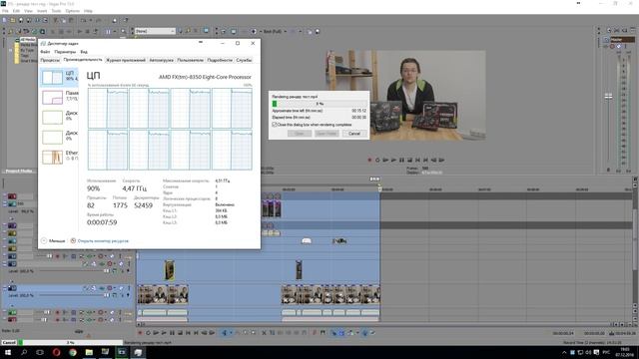Open Vegas Pro File menu
The height and width of the screenshot is (359, 639).
(x=5, y=11)
